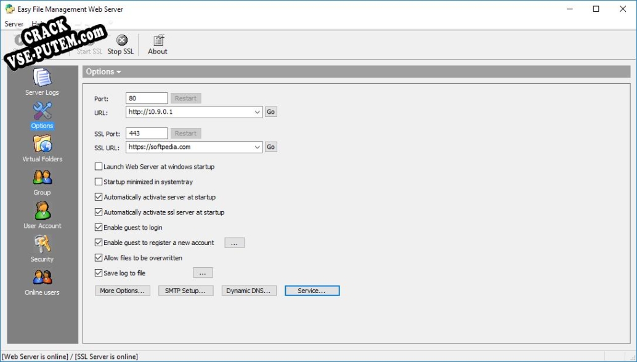Select the Options tools icon in sidebar
Viewport: 637px width, 362px height.
point(42,111)
